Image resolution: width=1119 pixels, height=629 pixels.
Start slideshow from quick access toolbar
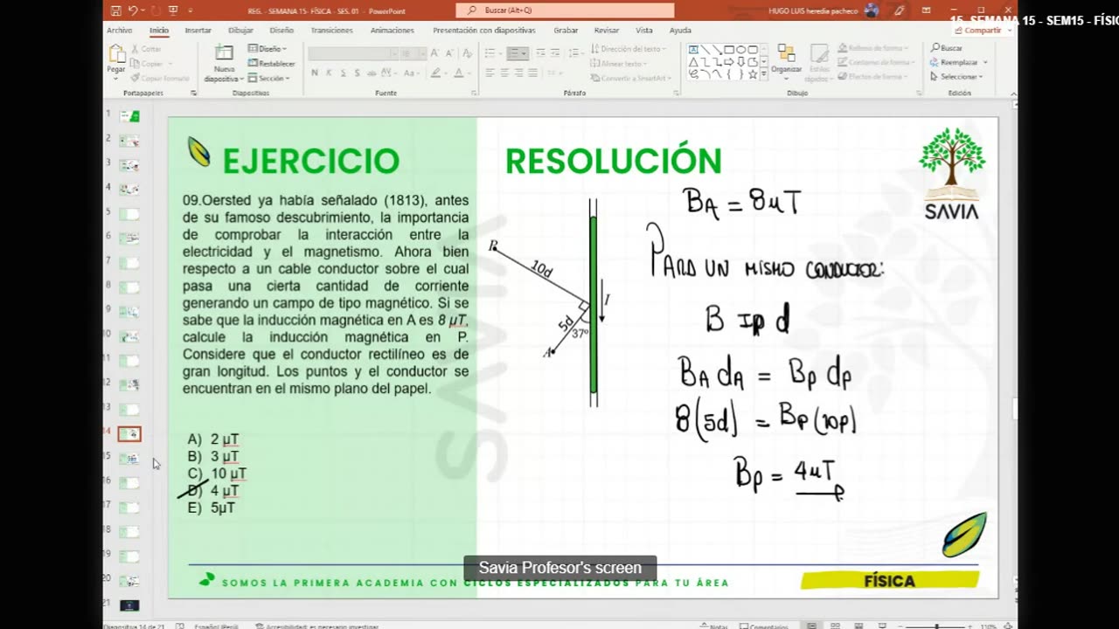click(172, 10)
